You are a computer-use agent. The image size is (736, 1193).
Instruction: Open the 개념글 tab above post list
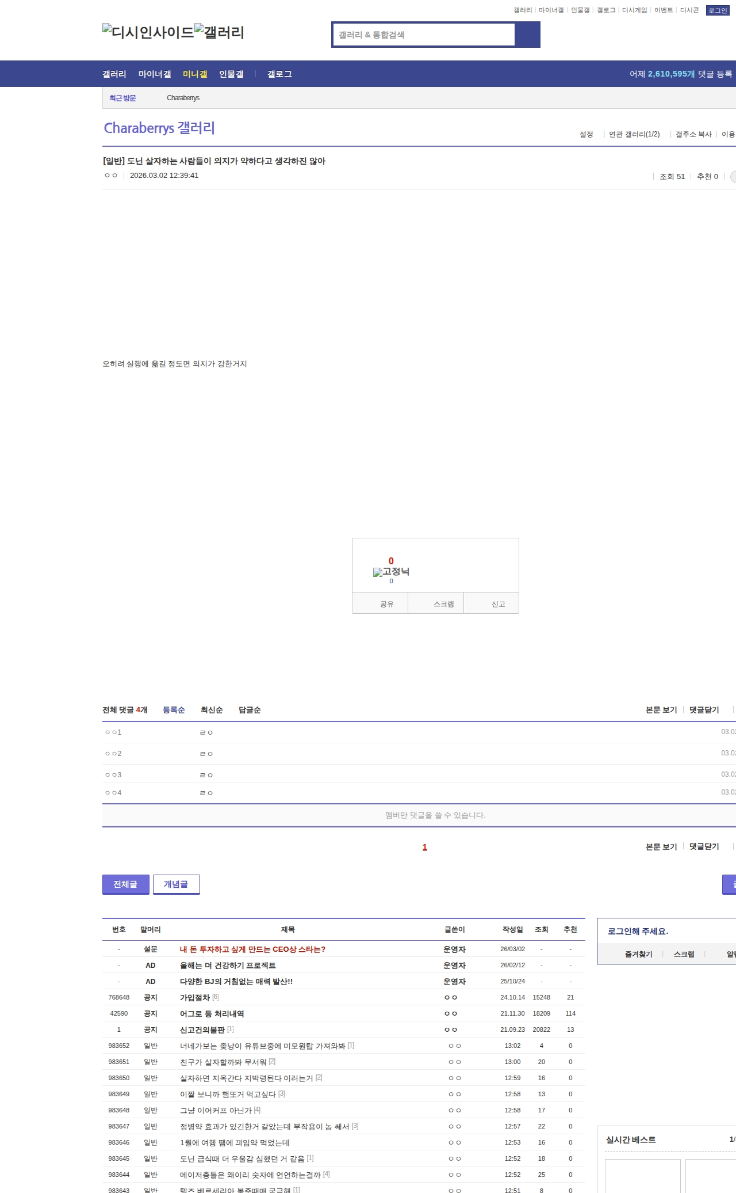pos(176,884)
